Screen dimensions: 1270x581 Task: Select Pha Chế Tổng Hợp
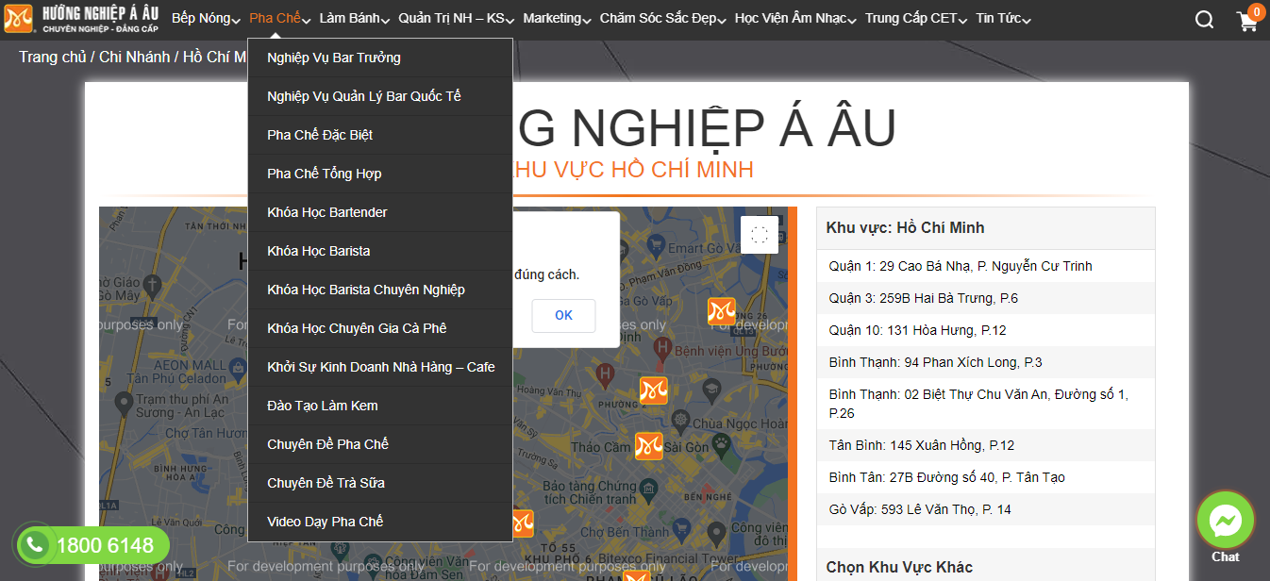380,174
